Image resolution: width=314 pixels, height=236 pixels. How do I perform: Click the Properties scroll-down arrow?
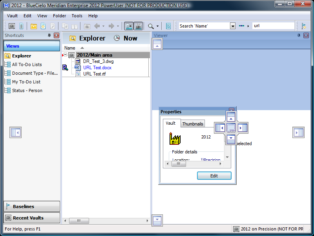227,157
